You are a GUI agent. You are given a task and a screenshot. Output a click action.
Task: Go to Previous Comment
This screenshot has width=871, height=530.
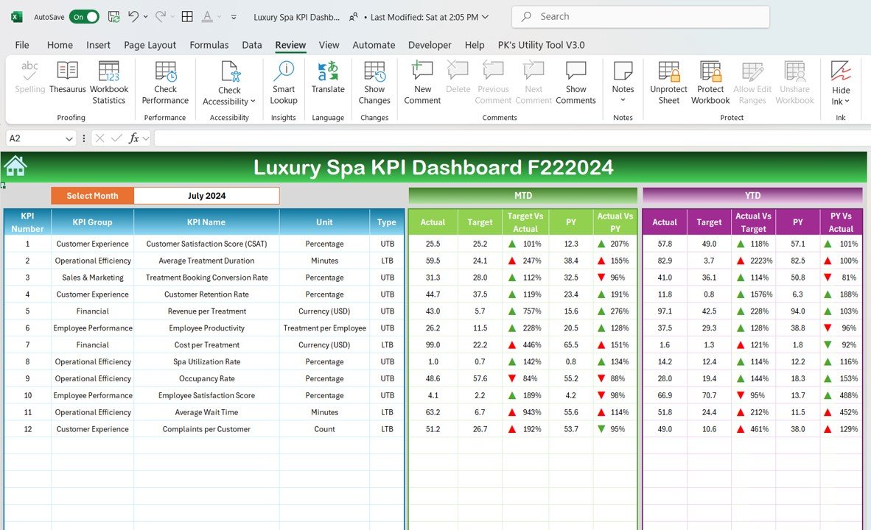(x=493, y=82)
